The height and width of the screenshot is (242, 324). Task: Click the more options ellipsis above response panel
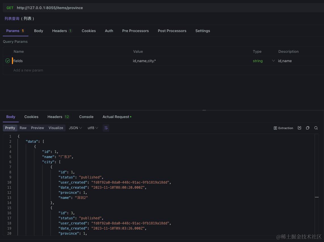coord(204,110)
